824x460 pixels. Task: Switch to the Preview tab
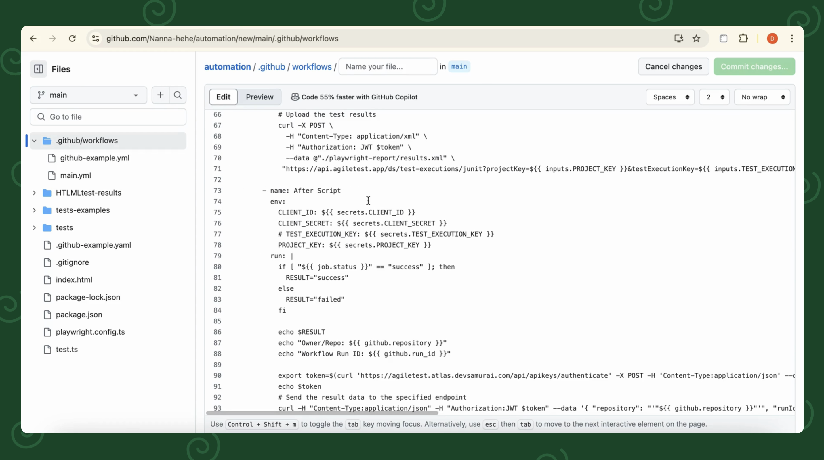(260, 97)
